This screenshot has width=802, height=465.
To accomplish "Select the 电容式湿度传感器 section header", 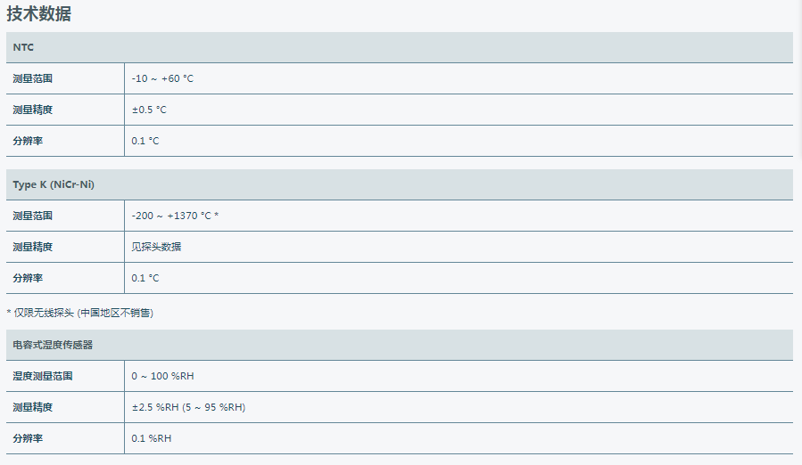I will coord(53,345).
